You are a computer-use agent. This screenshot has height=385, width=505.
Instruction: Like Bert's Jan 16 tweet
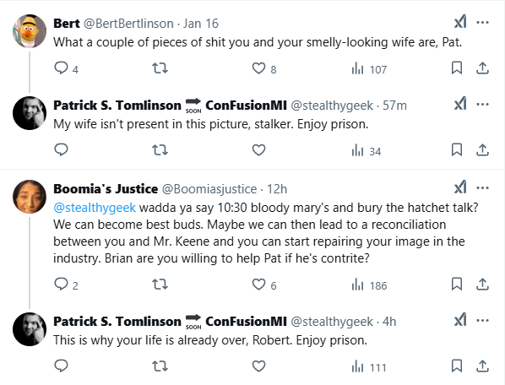tap(258, 68)
